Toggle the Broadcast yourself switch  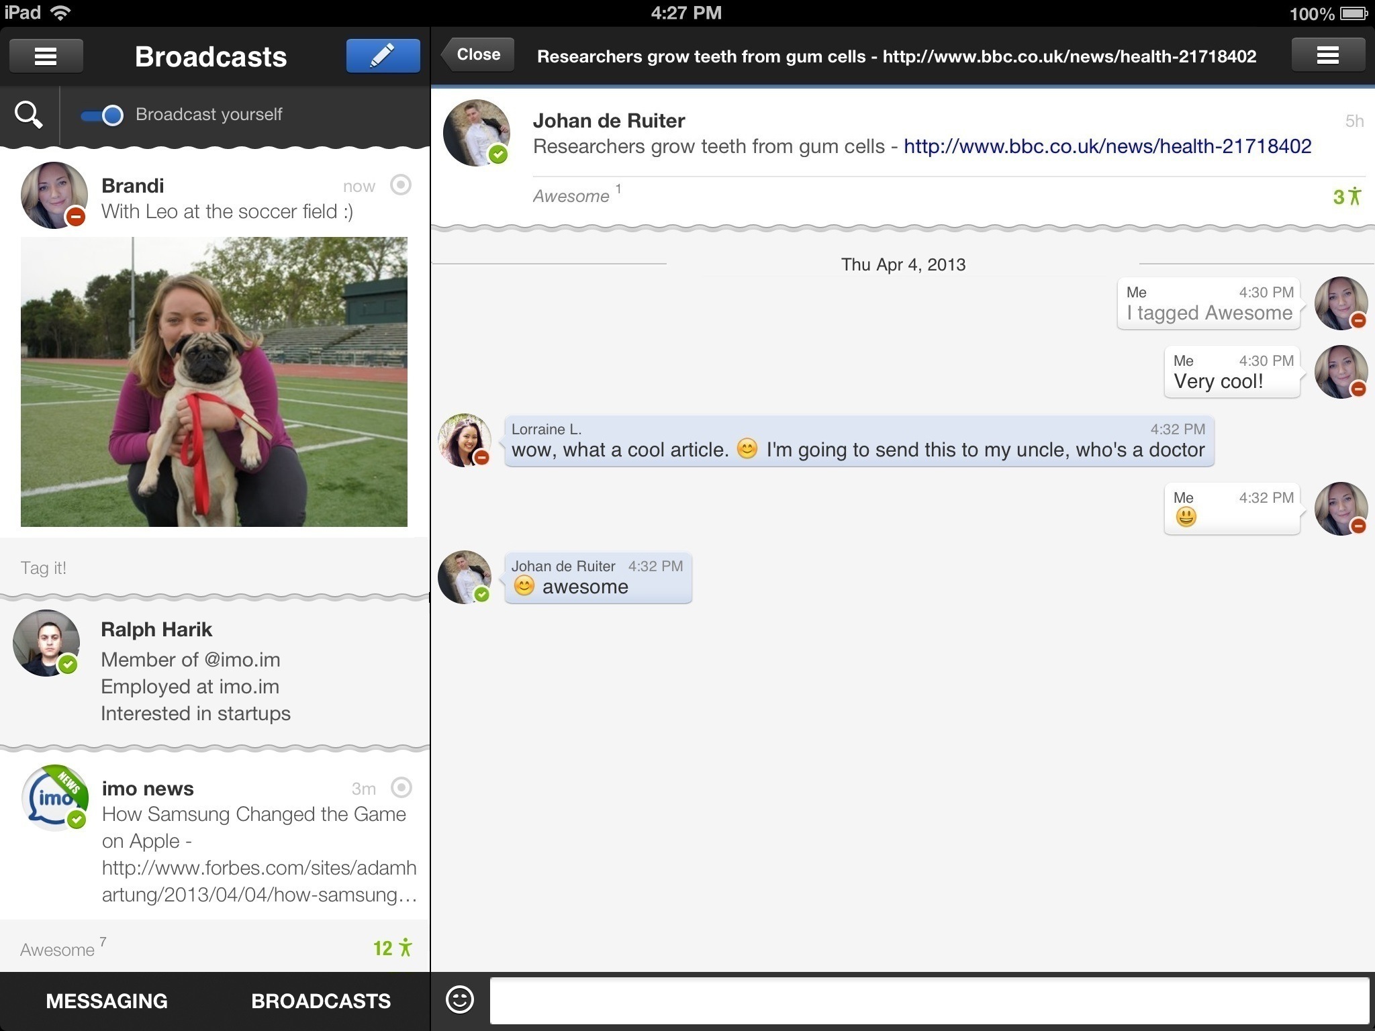[x=103, y=115]
